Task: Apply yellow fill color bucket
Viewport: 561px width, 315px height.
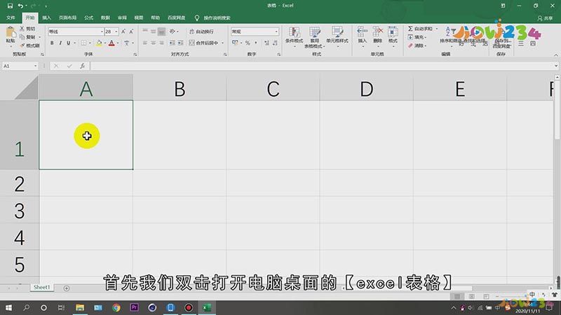Action: [x=99, y=43]
